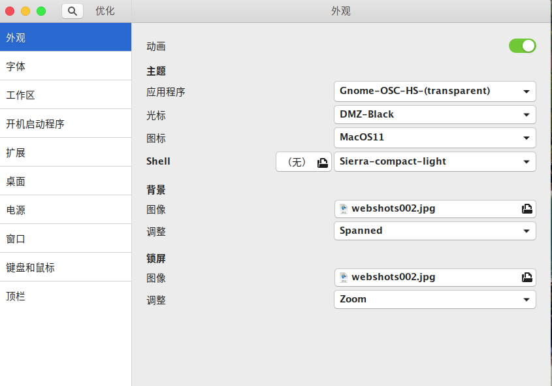Select 键盘和鼠标 in the sidebar
The height and width of the screenshot is (386, 552).
(65, 267)
